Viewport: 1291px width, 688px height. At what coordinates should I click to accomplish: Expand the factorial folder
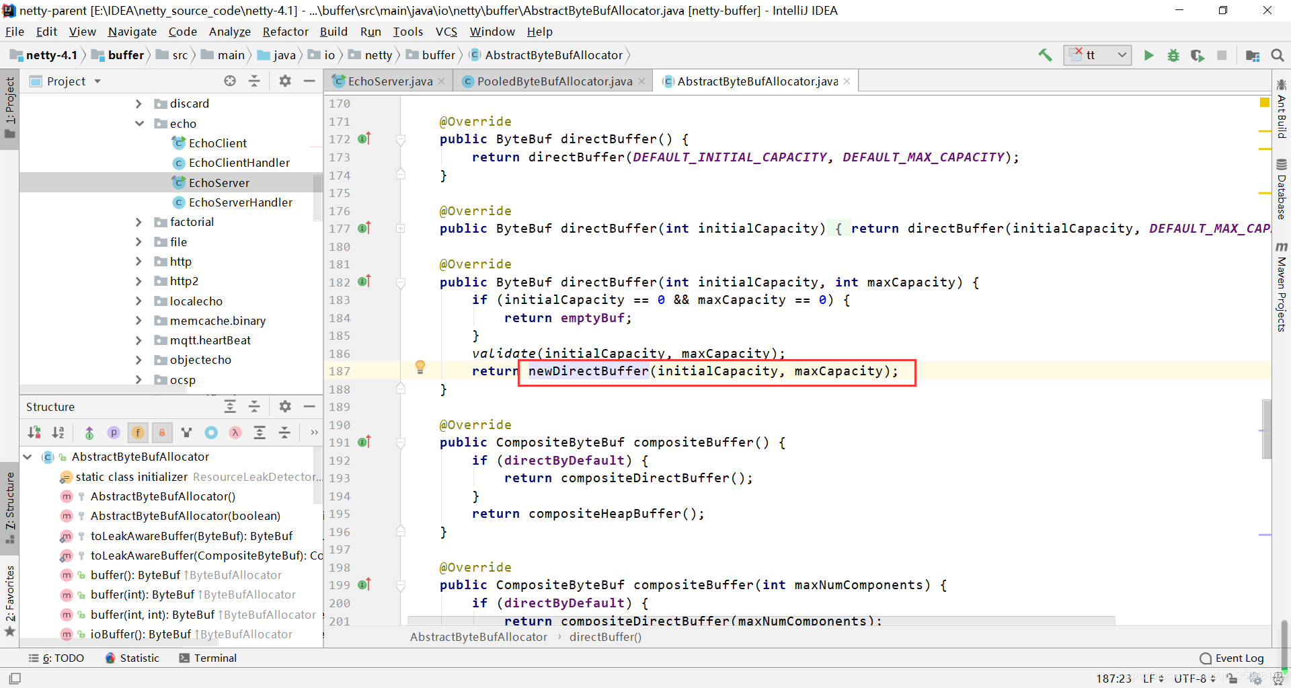(x=139, y=222)
